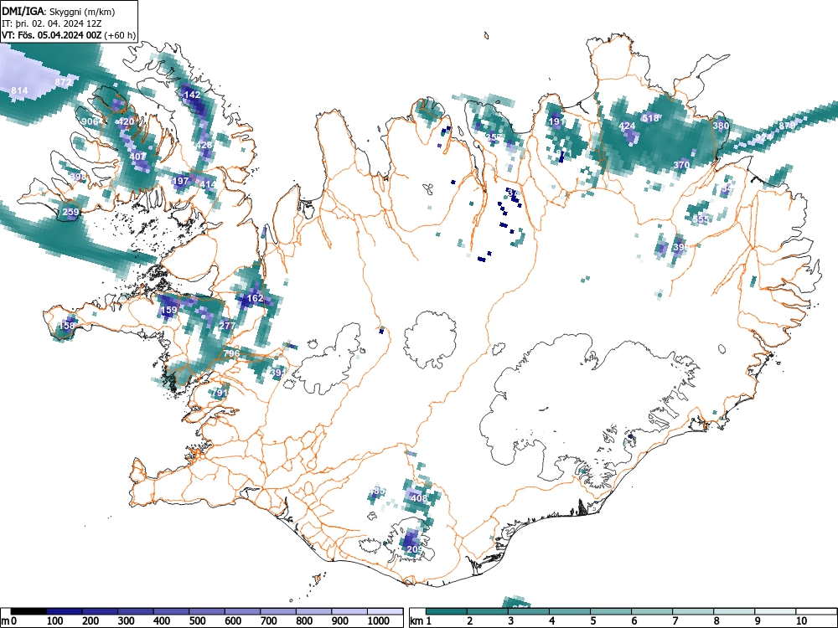Click the 'DMI/IGA: Skyggni (m/km)' title text
The height and width of the screenshot is (628, 838).
pyautogui.click(x=59, y=11)
